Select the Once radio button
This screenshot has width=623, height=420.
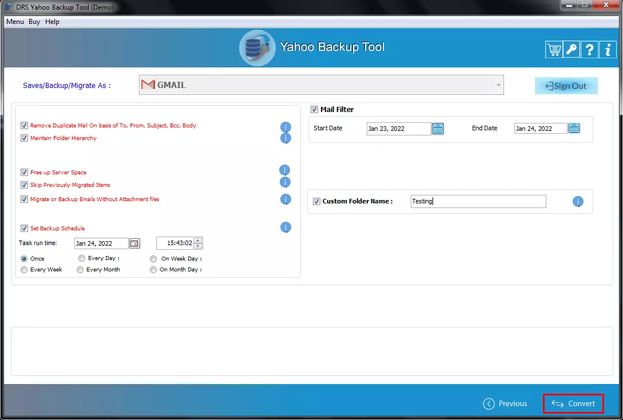tap(24, 258)
